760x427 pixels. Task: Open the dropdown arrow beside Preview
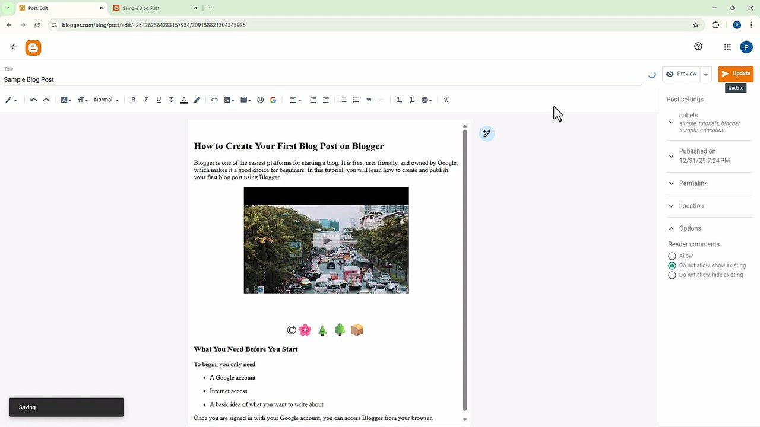pos(706,74)
